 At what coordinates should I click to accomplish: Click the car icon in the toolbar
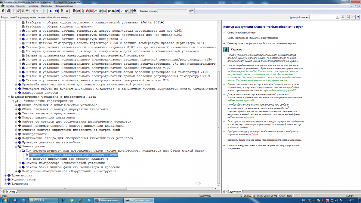point(27,11)
